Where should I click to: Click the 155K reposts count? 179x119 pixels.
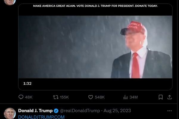click(x=64, y=97)
